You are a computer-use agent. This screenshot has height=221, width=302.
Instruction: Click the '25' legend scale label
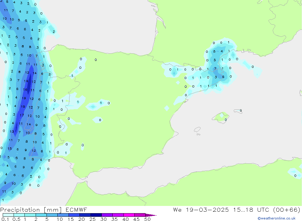point(92,219)
